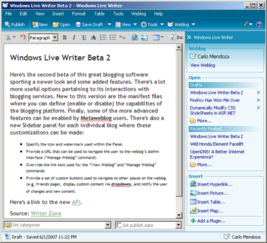Click the Publish toolbar button
The width and height of the screenshot is (267, 243).
coord(15,25)
